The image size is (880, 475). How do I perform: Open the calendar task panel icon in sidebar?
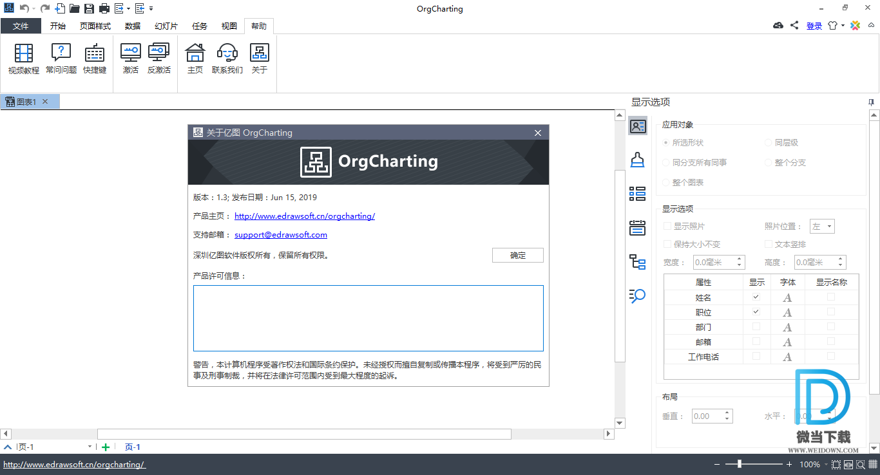[x=638, y=227]
